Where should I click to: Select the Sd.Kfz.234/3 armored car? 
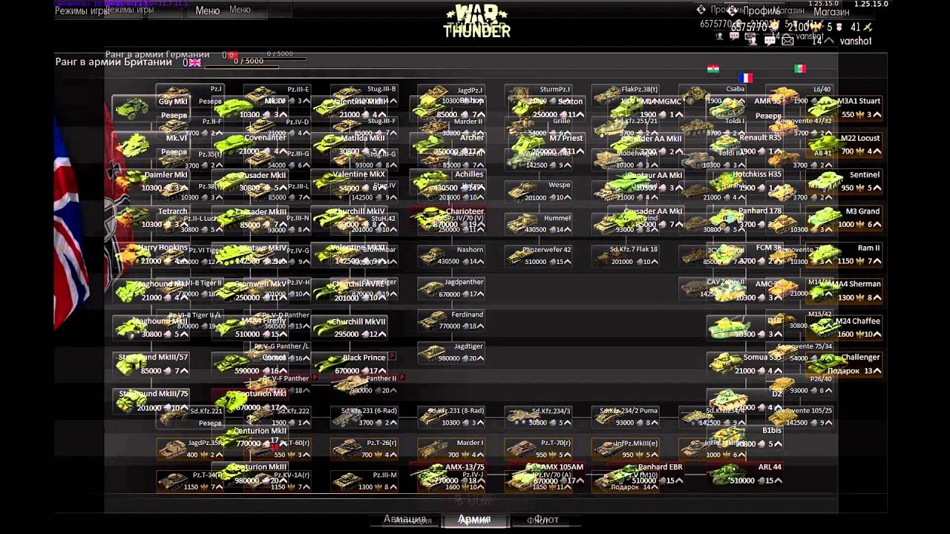tap(538, 417)
